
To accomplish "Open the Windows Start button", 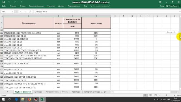I will point(3,99).
